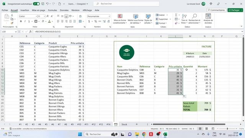
Task: Open the Fichier menu
Action: (x=5, y=10)
